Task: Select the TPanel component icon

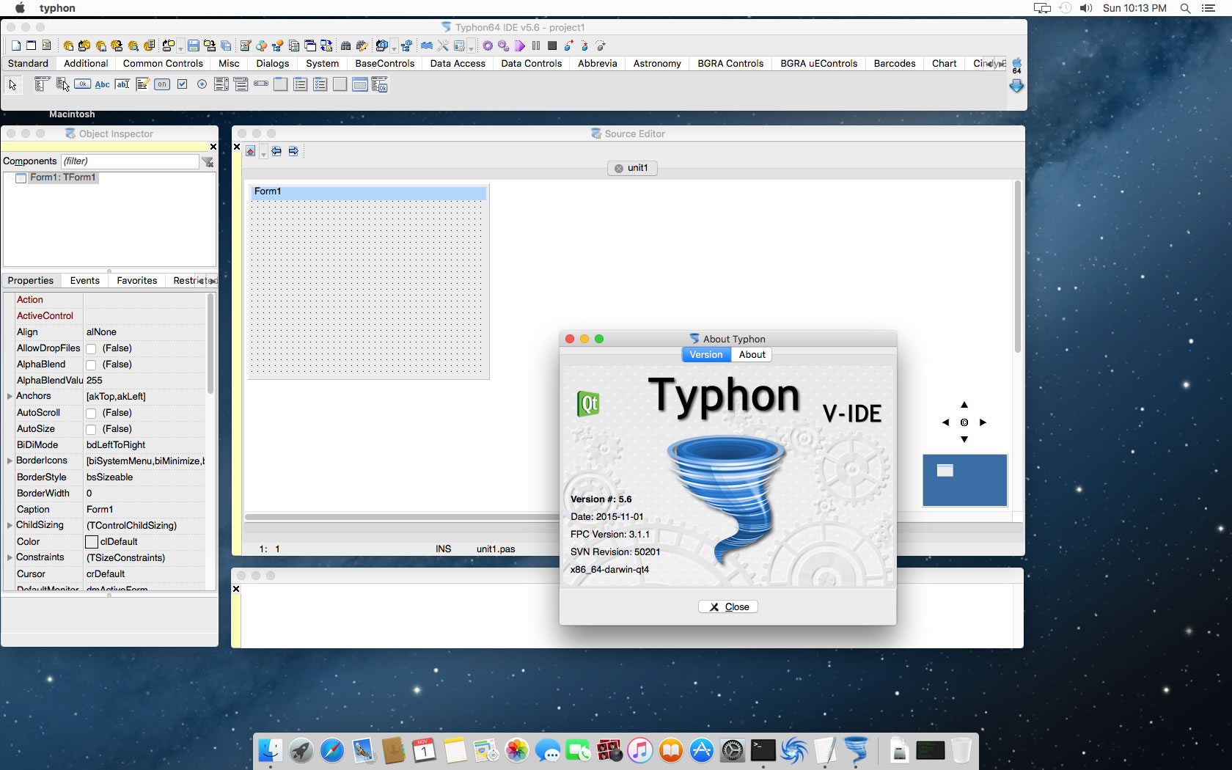Action: coord(340,85)
